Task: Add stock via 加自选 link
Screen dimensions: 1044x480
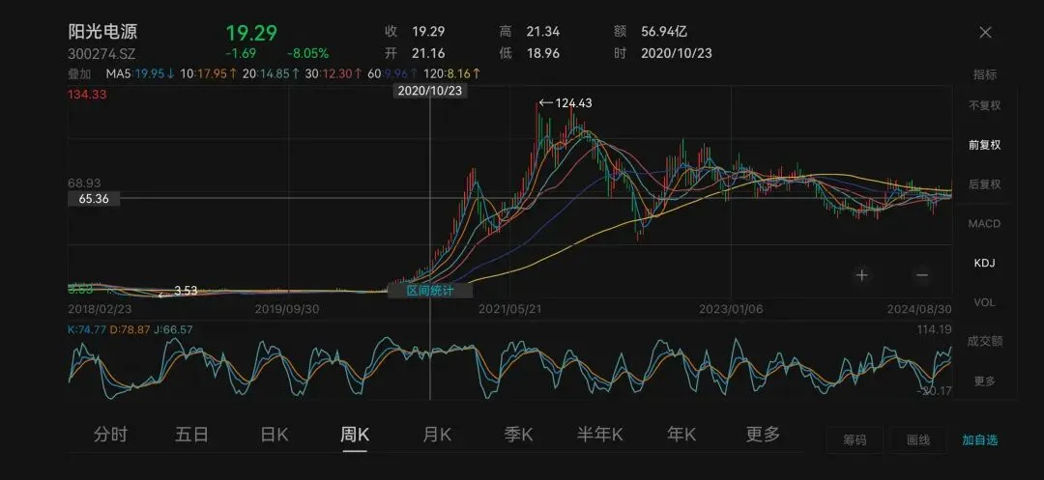Action: (980, 439)
